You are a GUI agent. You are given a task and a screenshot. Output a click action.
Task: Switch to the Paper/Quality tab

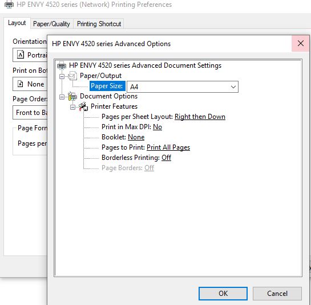[x=51, y=24]
